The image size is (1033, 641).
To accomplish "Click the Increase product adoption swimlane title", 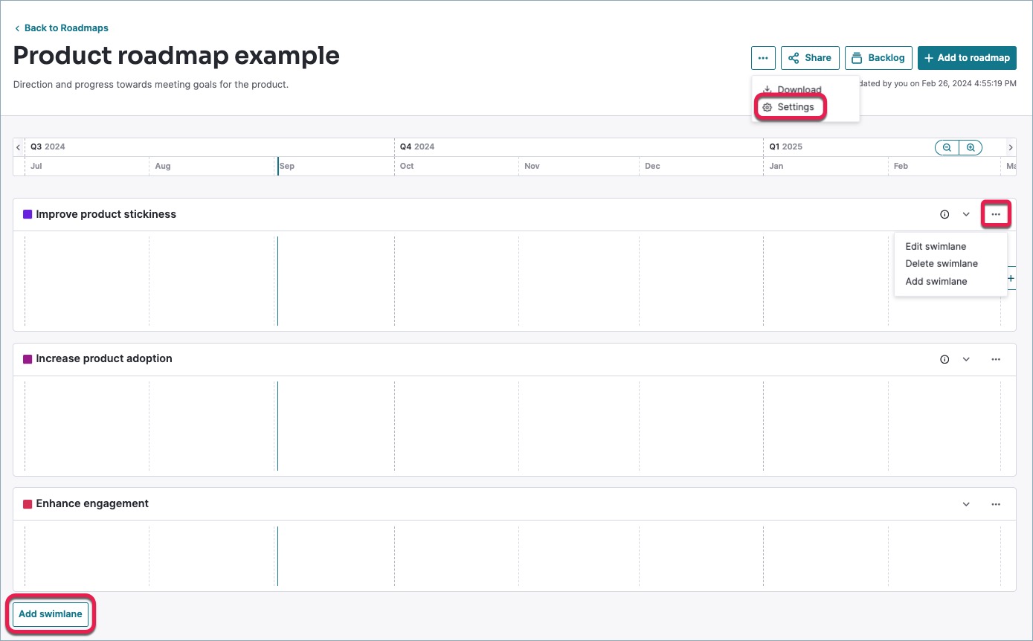I will (x=104, y=358).
